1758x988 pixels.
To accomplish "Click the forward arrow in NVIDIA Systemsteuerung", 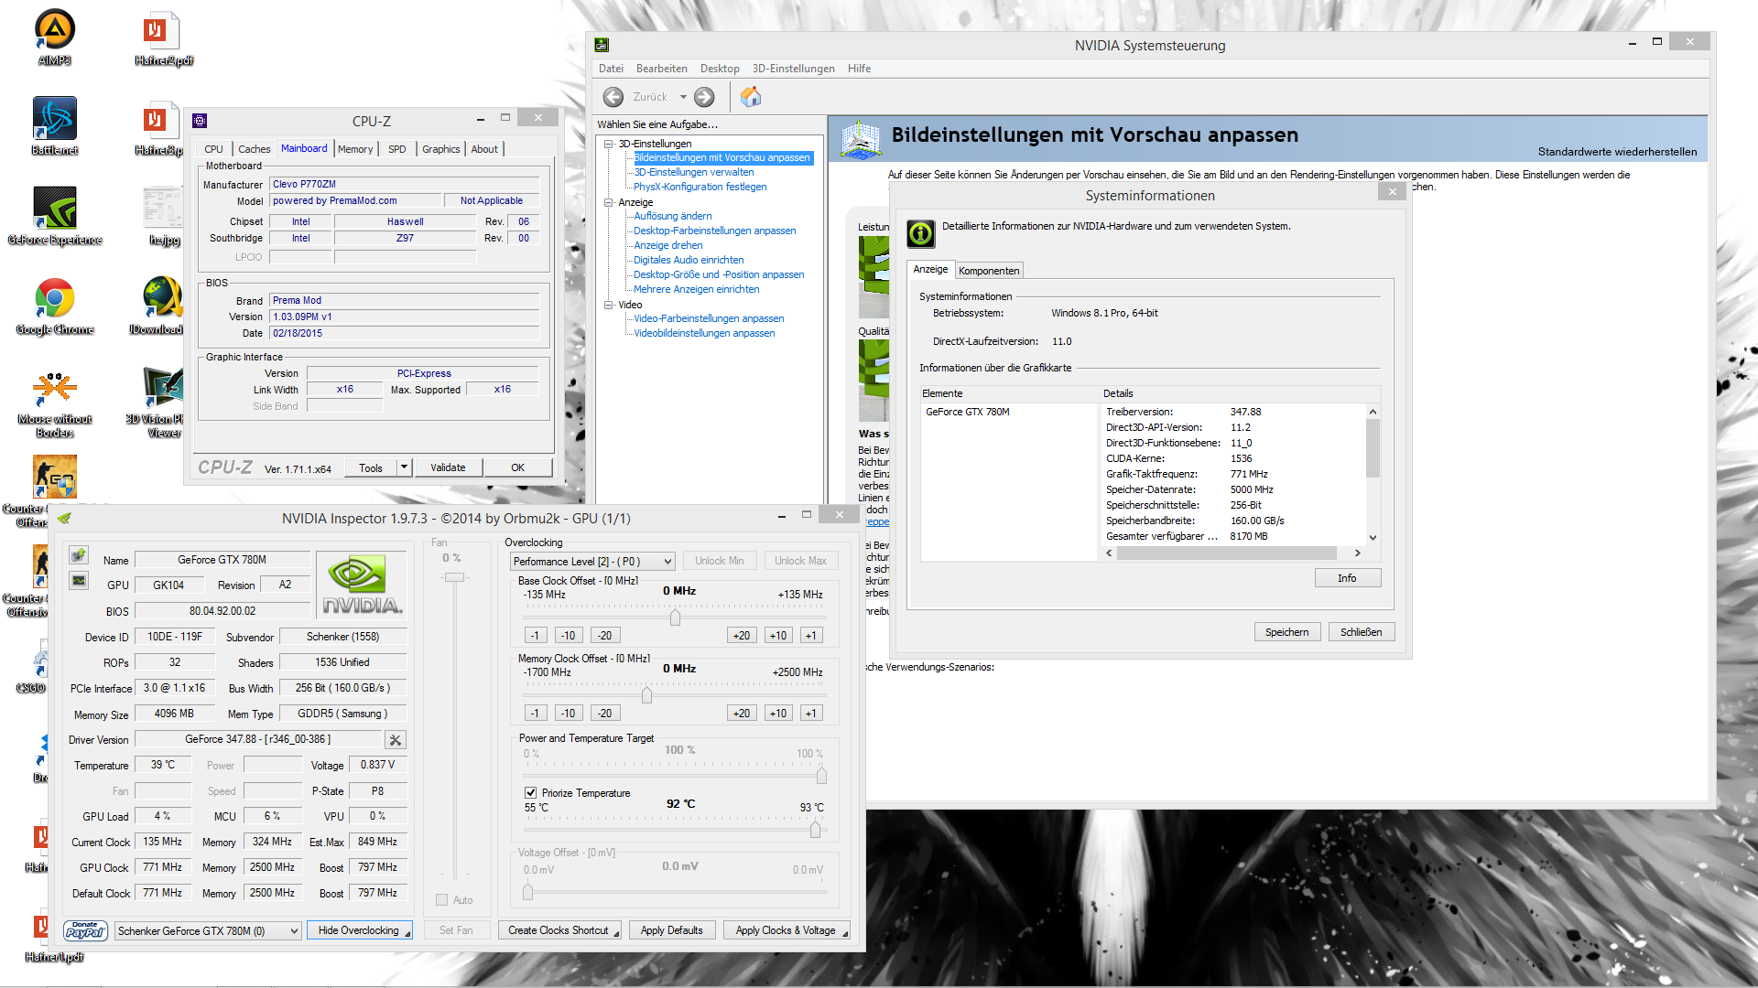I will tap(704, 97).
